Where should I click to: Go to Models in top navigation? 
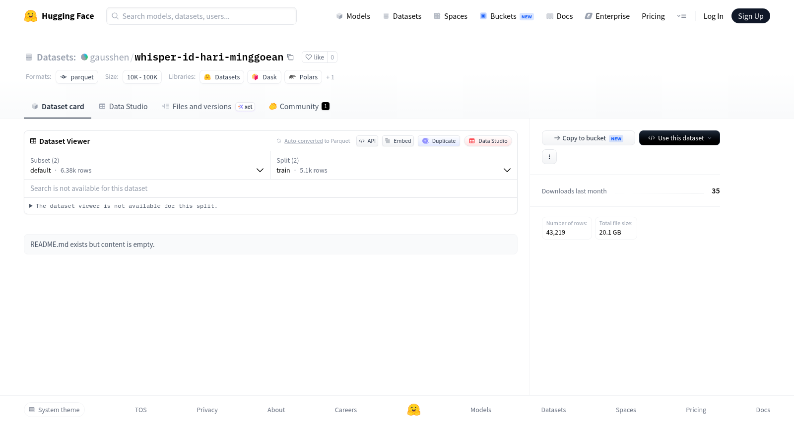(x=353, y=16)
